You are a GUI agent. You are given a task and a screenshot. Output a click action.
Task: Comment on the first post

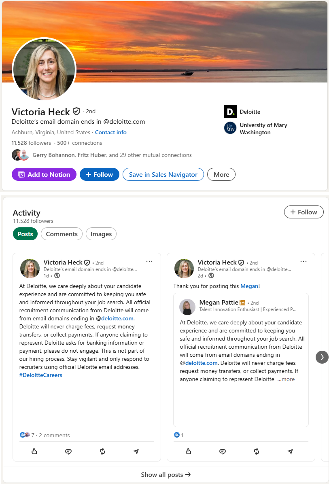pyautogui.click(x=68, y=451)
